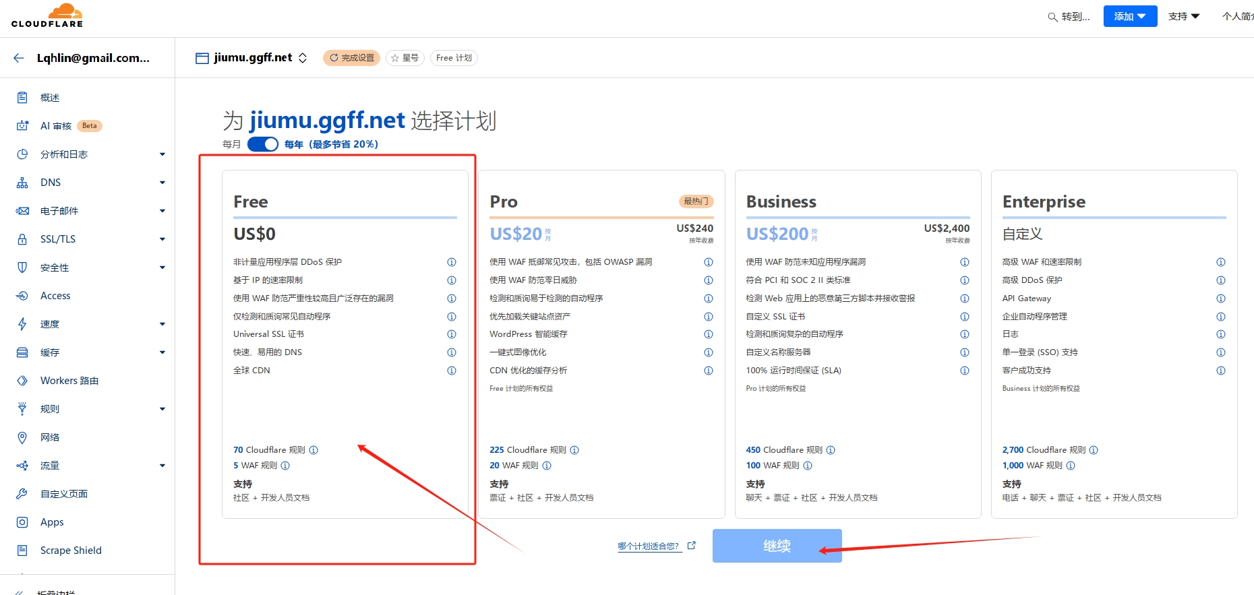Click info icon for WordPress 智能缓存
This screenshot has width=1254, height=595.
click(x=709, y=334)
